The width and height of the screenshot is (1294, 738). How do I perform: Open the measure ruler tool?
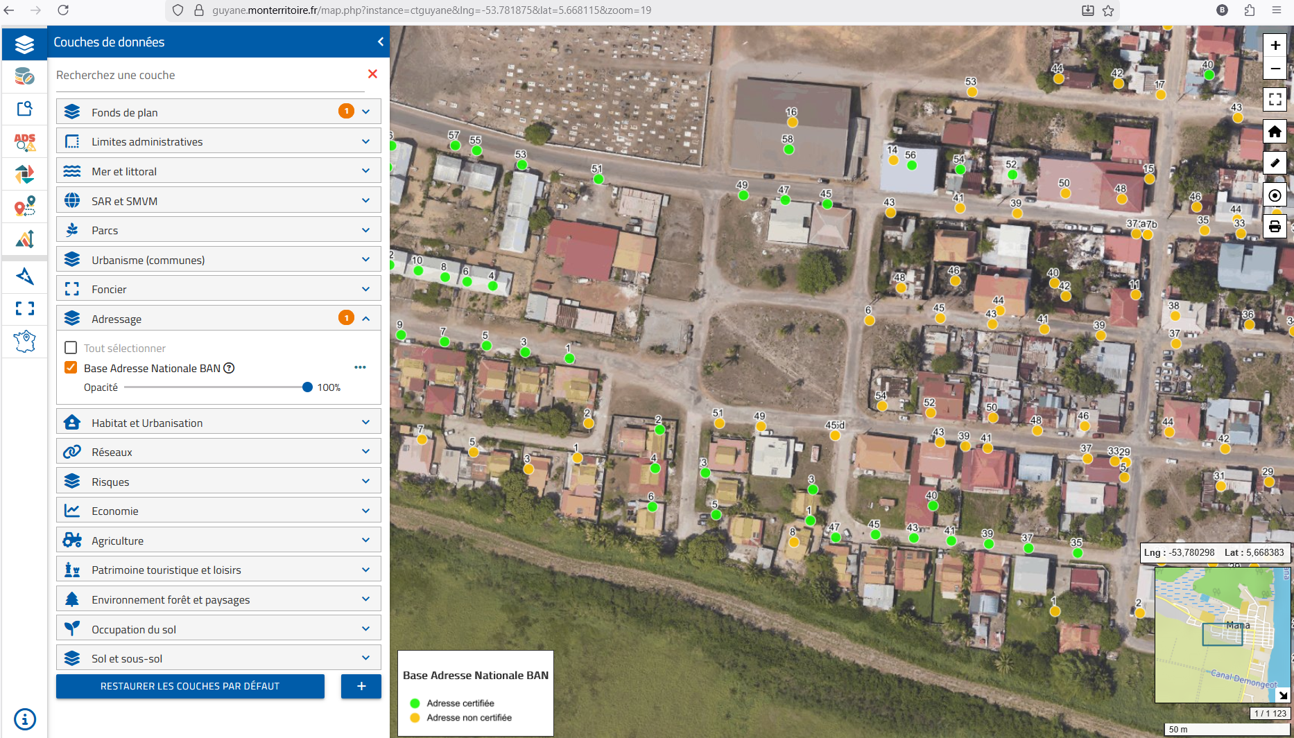pos(1275,164)
